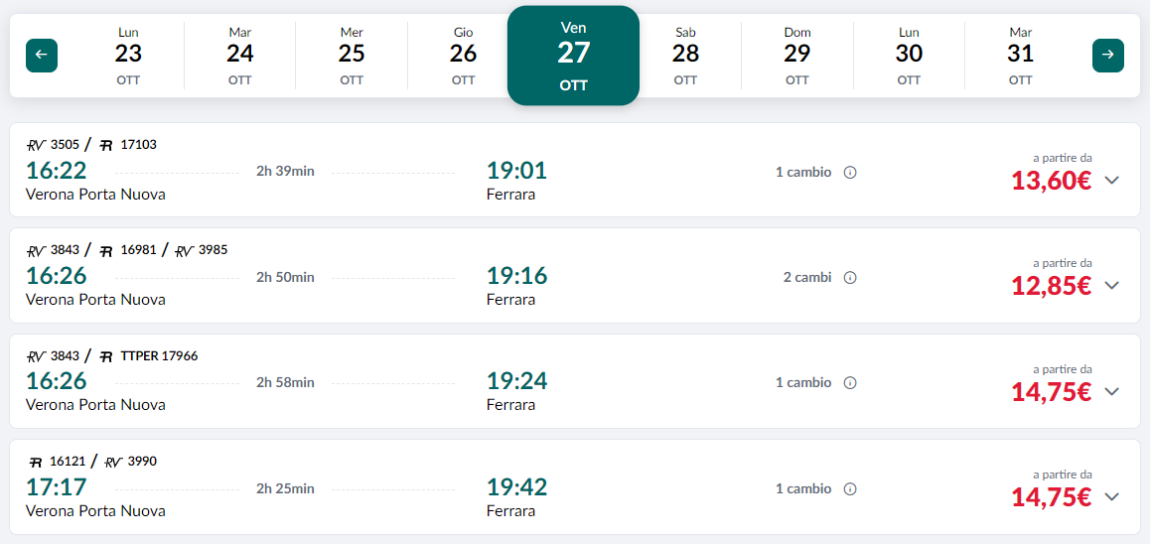Expand the 13,60€ fare details
The image size is (1150, 544).
pos(1112,181)
